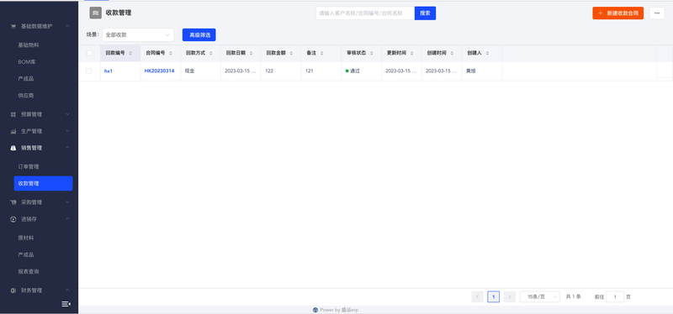
Task: Open 基础物料 in the sidebar
Action: [29, 45]
